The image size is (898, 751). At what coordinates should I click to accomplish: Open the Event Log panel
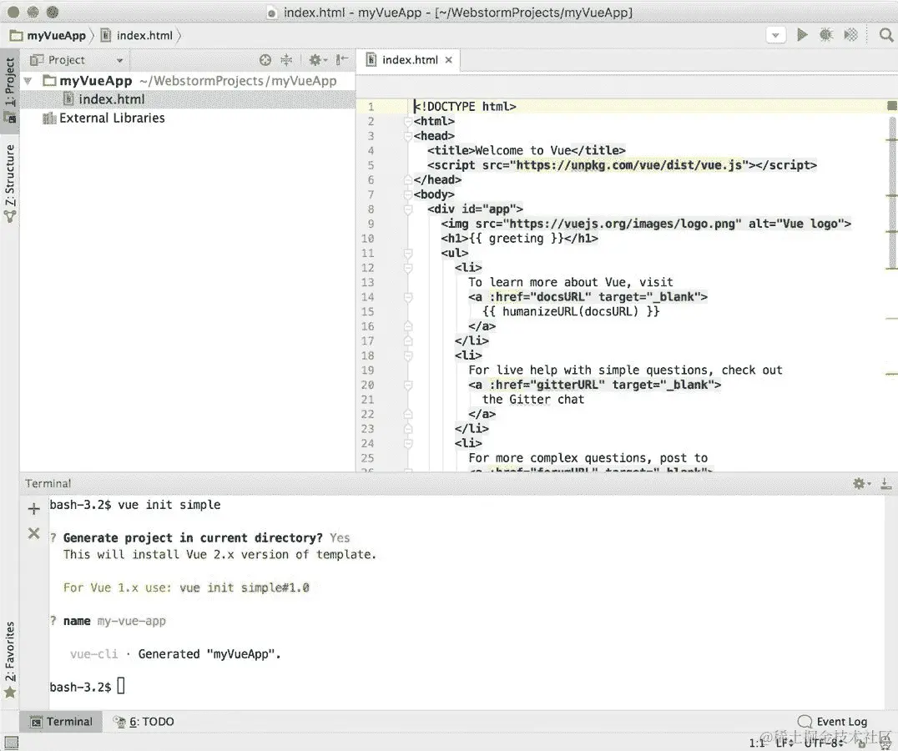[832, 721]
